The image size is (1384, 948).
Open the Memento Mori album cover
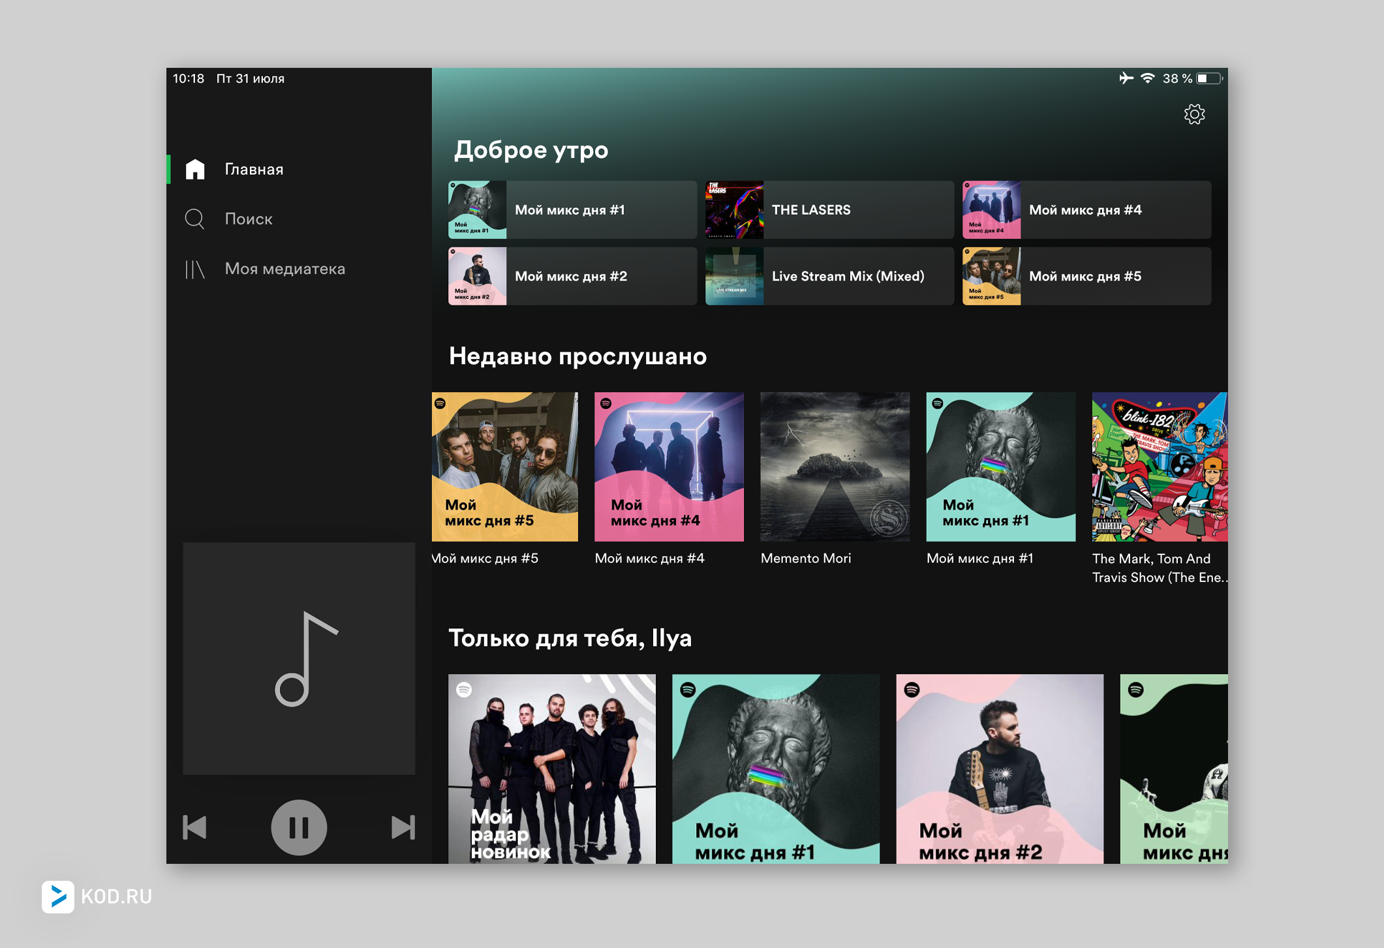[x=835, y=466]
